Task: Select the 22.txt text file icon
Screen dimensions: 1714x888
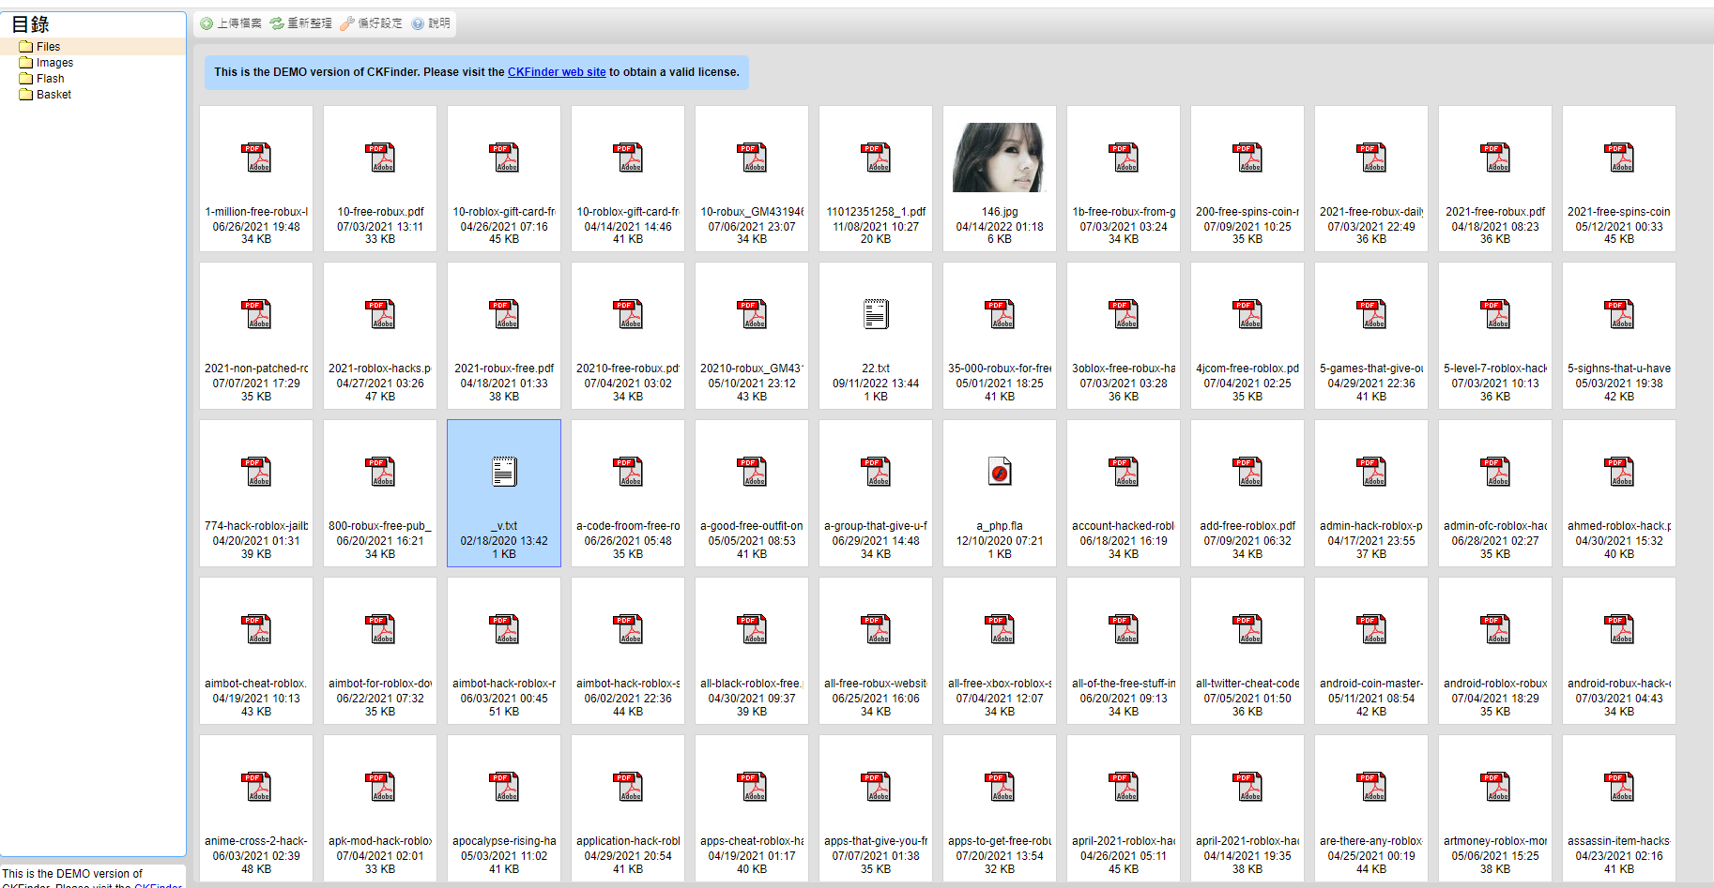Action: (x=876, y=314)
